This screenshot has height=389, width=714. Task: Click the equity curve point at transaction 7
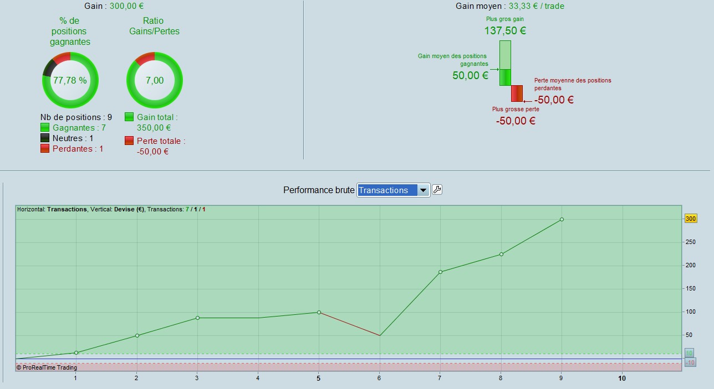coord(440,272)
